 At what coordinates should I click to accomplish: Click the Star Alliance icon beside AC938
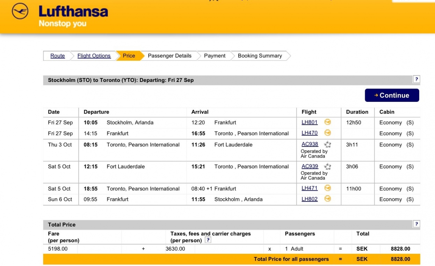(x=327, y=144)
